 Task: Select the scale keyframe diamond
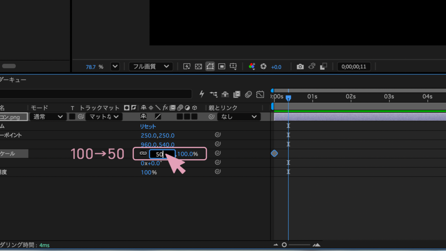(x=274, y=153)
